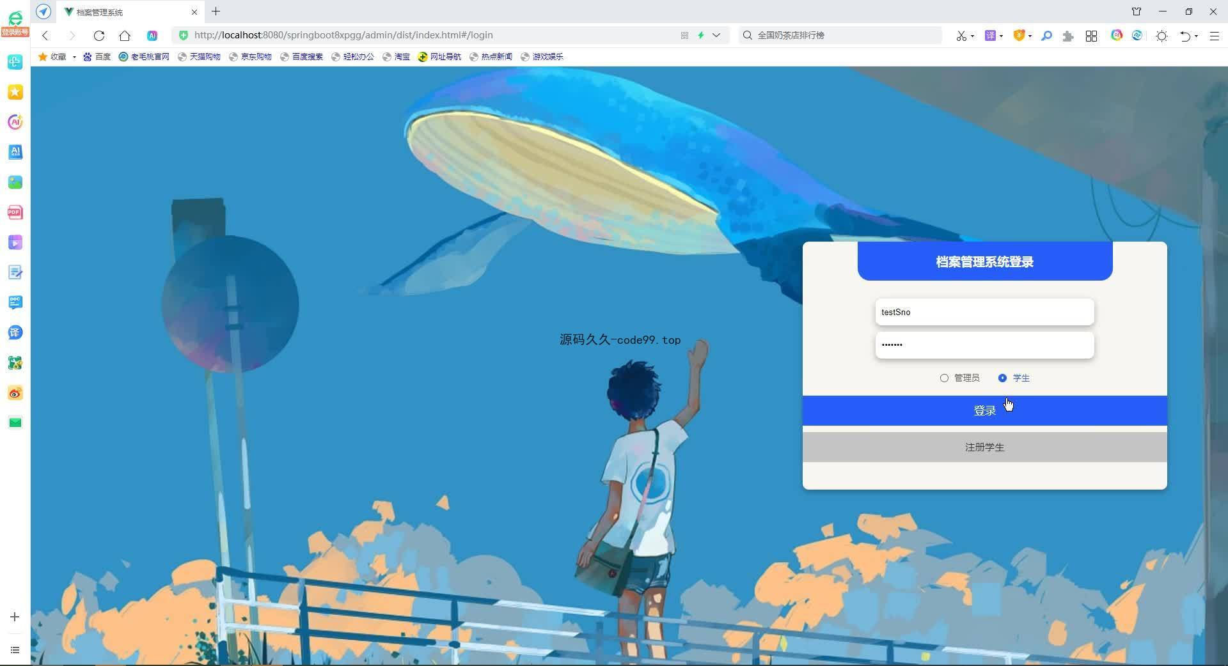
Task: Open the browser main menu icon
Action: [x=1215, y=36]
